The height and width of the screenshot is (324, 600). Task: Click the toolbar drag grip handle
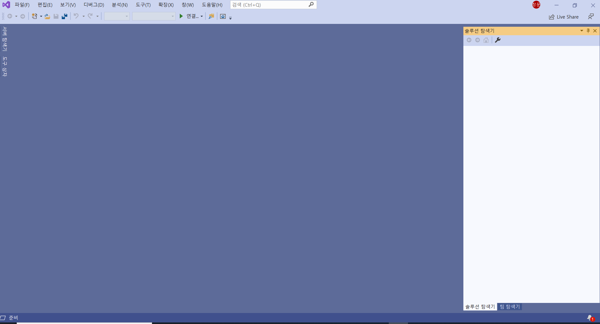pos(3,16)
